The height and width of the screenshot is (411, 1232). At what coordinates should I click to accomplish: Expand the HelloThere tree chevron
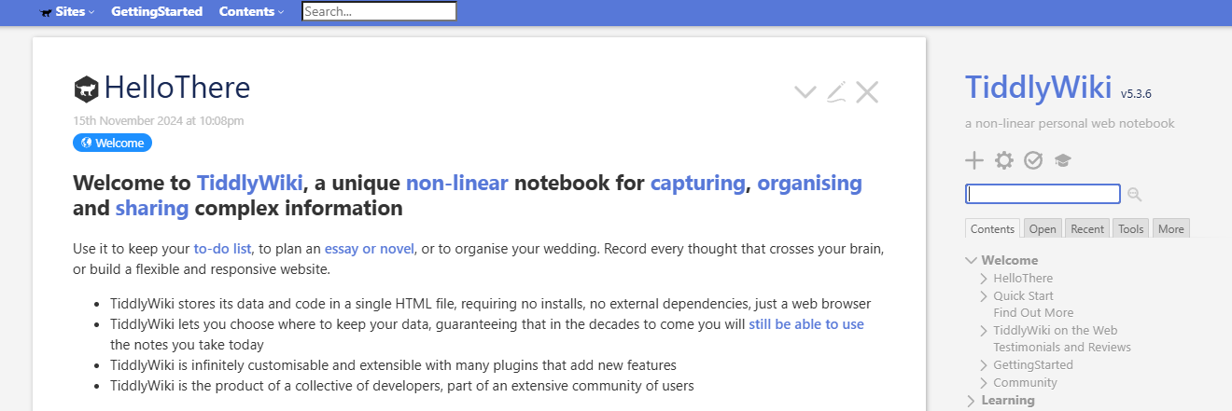click(x=985, y=279)
